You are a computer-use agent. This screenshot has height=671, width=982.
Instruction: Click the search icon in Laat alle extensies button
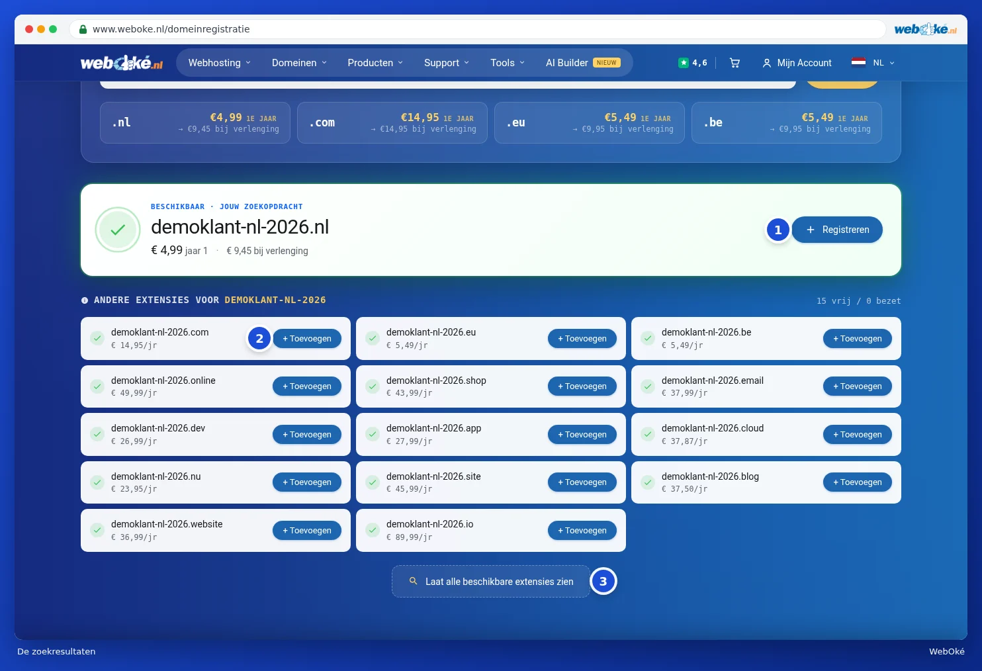pyautogui.click(x=414, y=581)
